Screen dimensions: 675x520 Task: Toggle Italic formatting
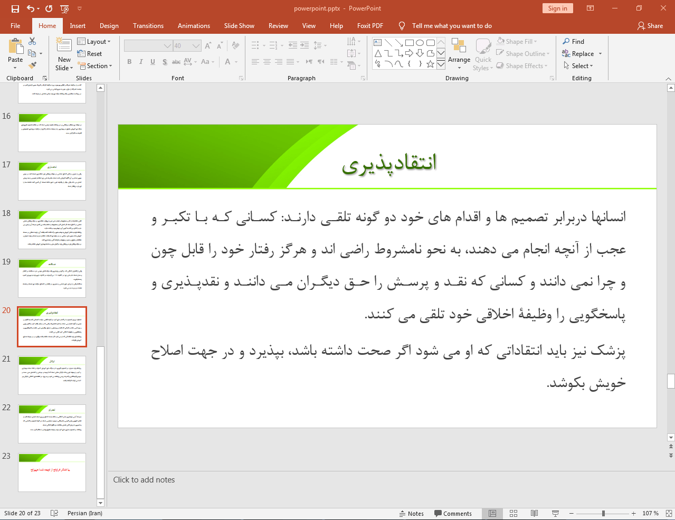tap(141, 62)
